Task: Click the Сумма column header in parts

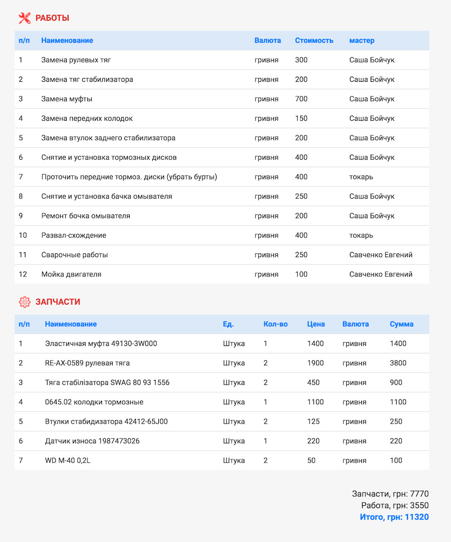Action: pyautogui.click(x=402, y=324)
